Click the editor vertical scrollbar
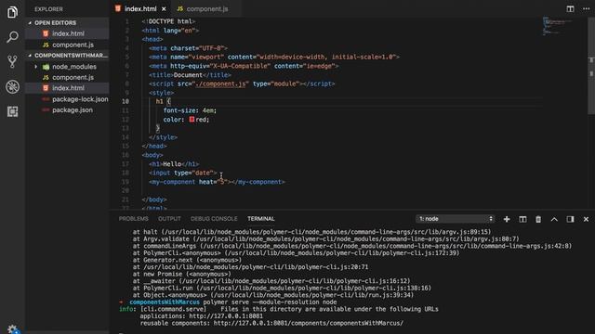This screenshot has height=334, width=595. [x=591, y=65]
